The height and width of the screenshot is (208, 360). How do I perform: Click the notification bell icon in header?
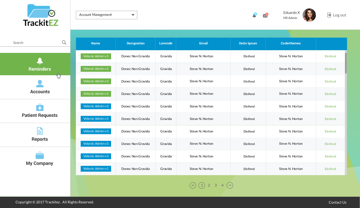click(254, 16)
